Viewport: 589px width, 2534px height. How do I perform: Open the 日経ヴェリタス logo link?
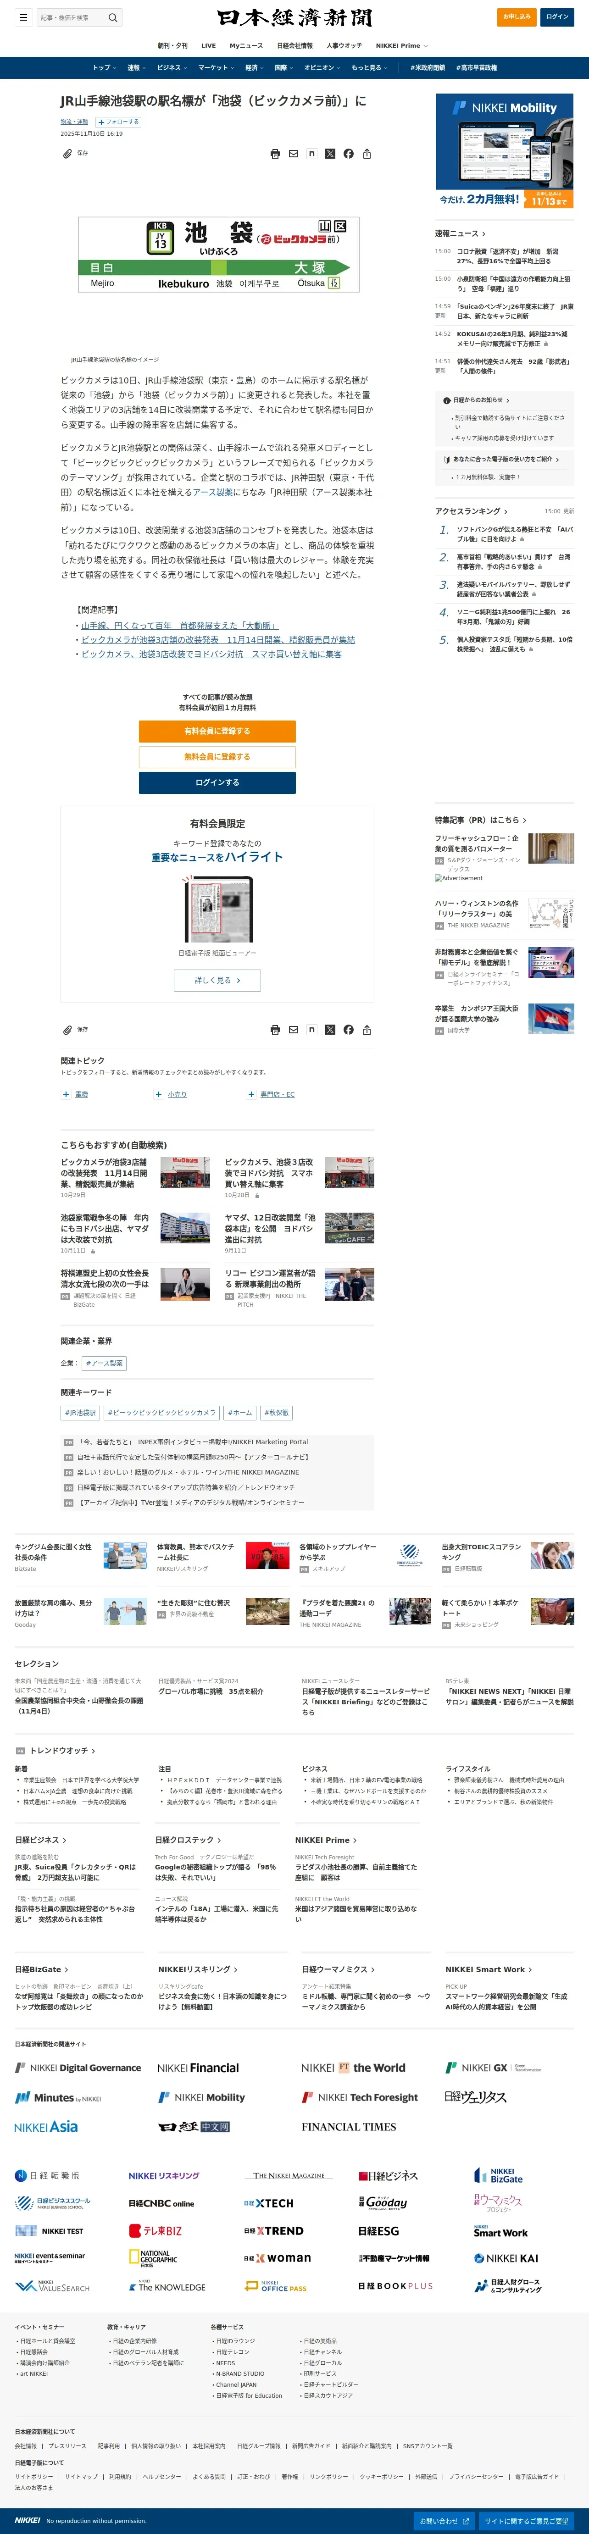click(475, 2097)
